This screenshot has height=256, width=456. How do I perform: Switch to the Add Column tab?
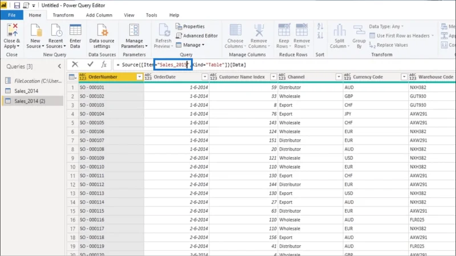pyautogui.click(x=99, y=15)
